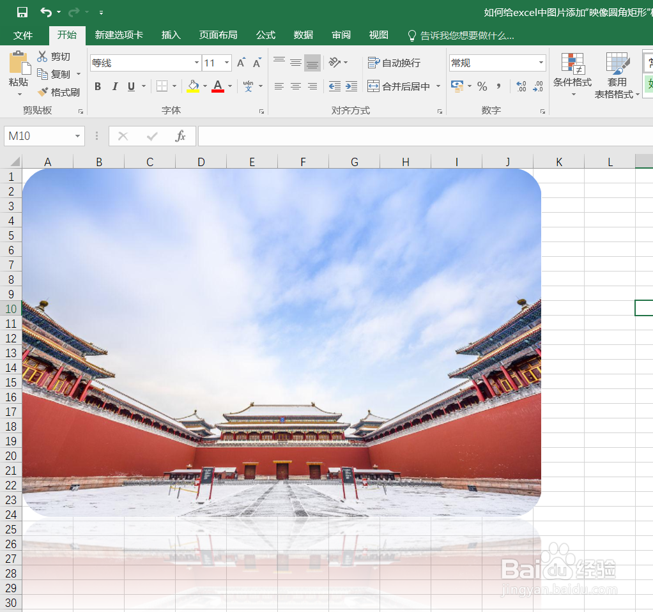Expand the underline style arrow
The image size is (653, 612).
144,86
